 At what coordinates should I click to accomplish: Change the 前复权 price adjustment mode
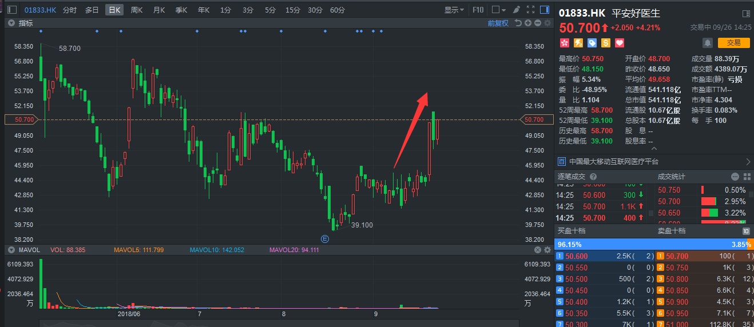coord(498,23)
